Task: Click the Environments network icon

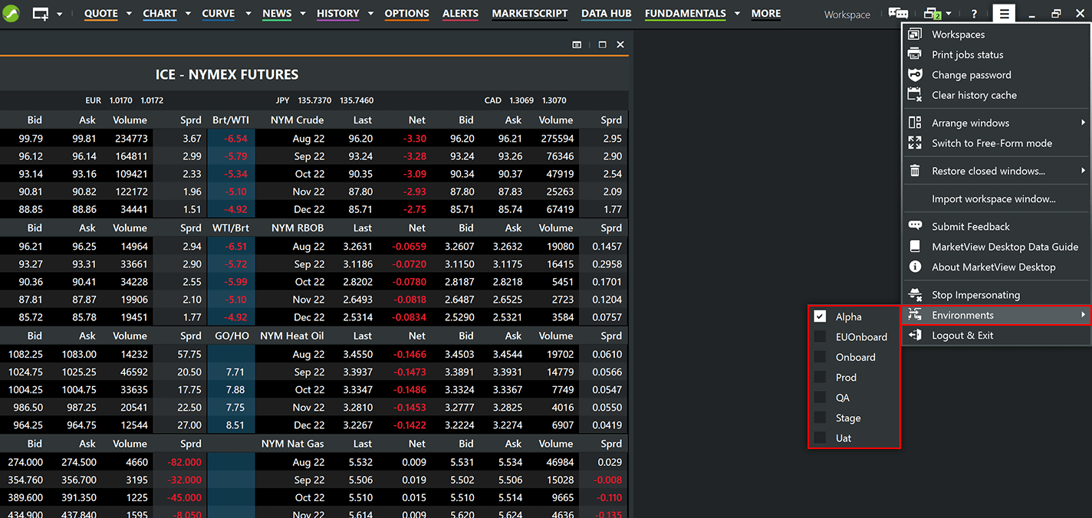Action: click(x=915, y=315)
